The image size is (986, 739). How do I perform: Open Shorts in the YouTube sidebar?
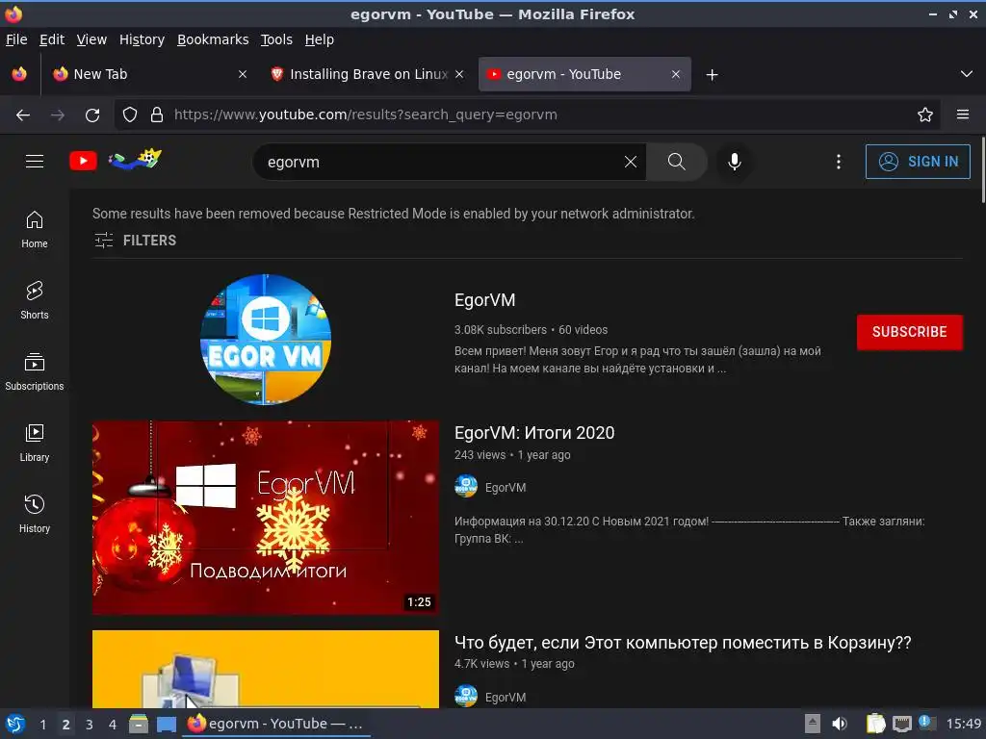(35, 300)
